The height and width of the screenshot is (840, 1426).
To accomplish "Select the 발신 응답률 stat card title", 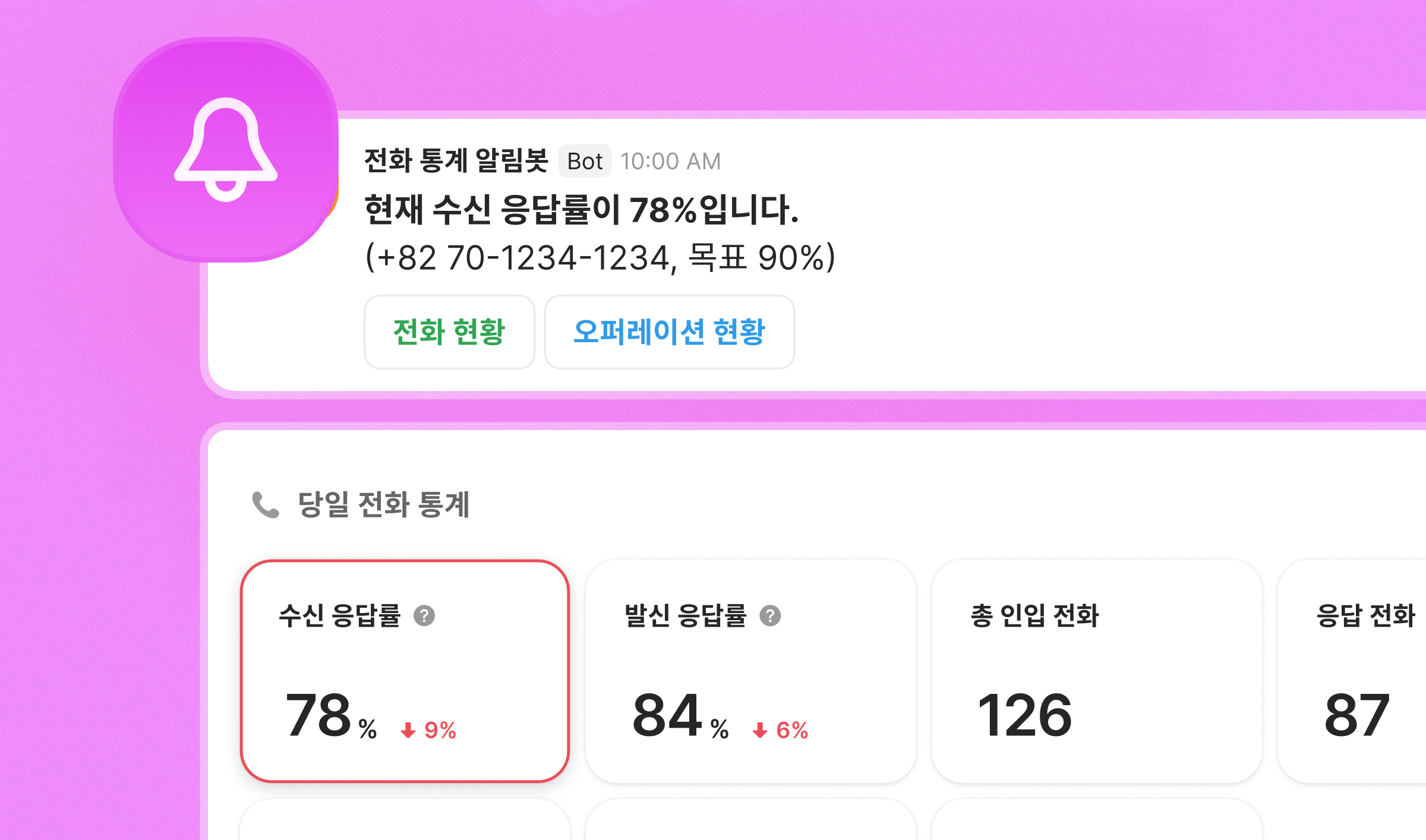I will 685,615.
